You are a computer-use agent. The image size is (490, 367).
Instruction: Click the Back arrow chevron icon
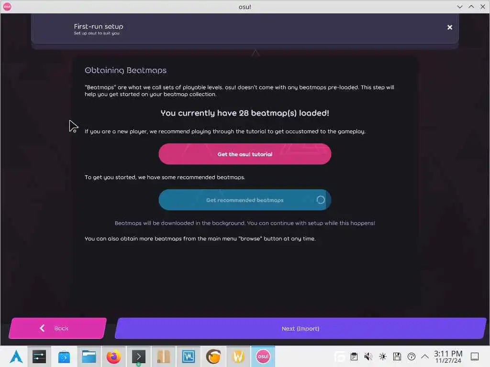point(42,328)
